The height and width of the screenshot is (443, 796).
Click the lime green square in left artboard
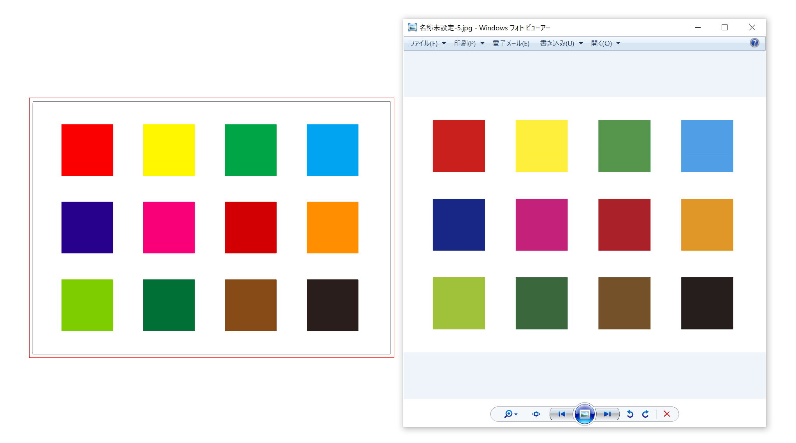coord(87,305)
